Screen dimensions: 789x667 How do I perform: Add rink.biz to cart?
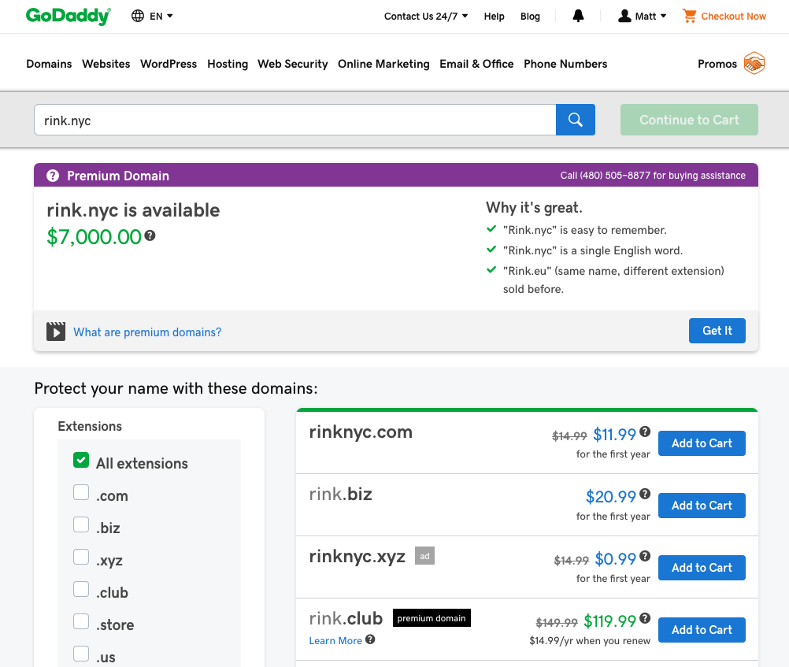pyautogui.click(x=702, y=506)
